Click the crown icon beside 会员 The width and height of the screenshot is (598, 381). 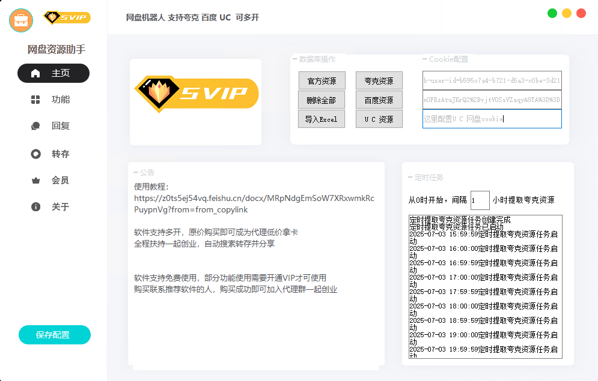click(x=35, y=181)
